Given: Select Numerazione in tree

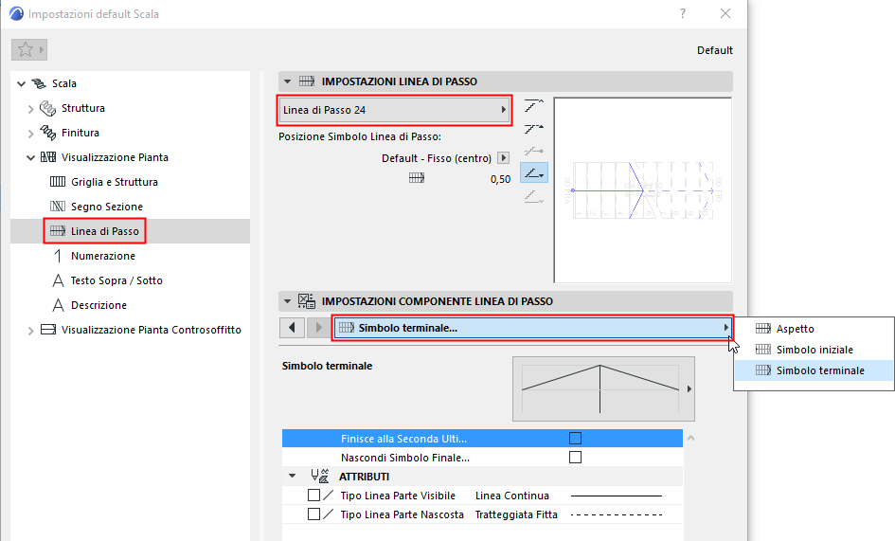Looking at the screenshot, I should [x=102, y=256].
